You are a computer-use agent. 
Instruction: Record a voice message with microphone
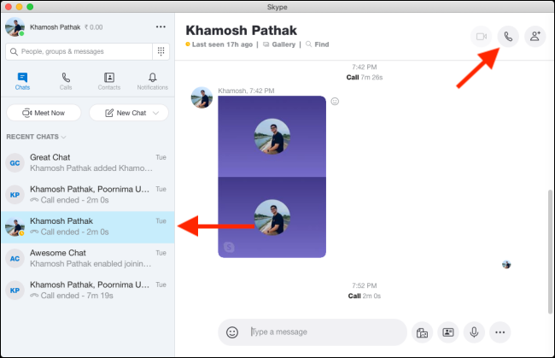click(x=474, y=332)
